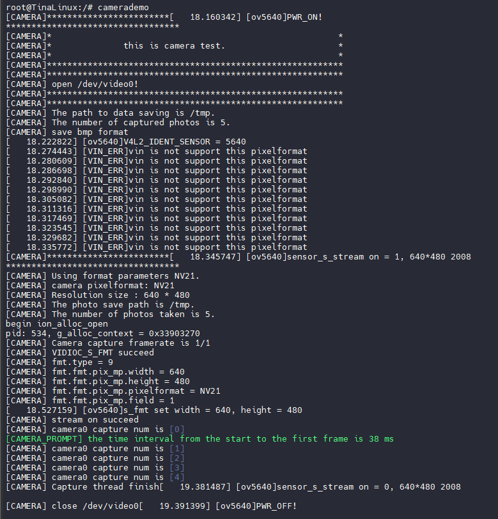Click the 'save bmp format' log line
This screenshot has height=519, width=498.
click(66, 132)
